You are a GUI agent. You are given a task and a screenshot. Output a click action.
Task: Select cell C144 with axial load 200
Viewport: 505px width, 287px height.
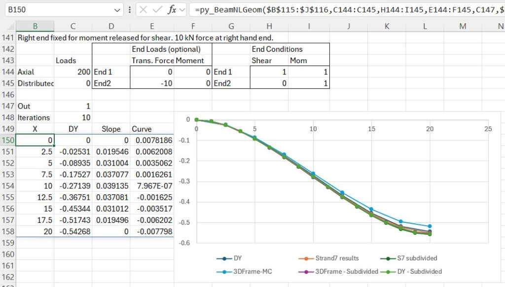(x=73, y=72)
